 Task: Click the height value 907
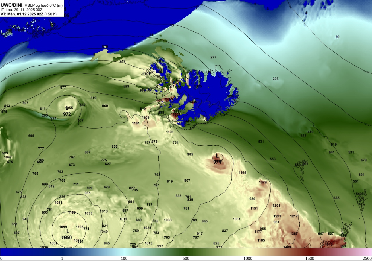[x=187, y=180]
